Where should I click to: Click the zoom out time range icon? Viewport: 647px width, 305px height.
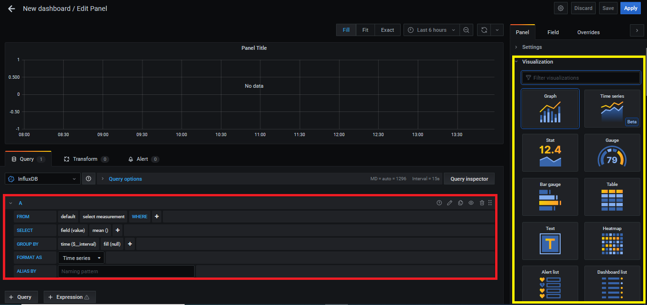[x=466, y=30]
